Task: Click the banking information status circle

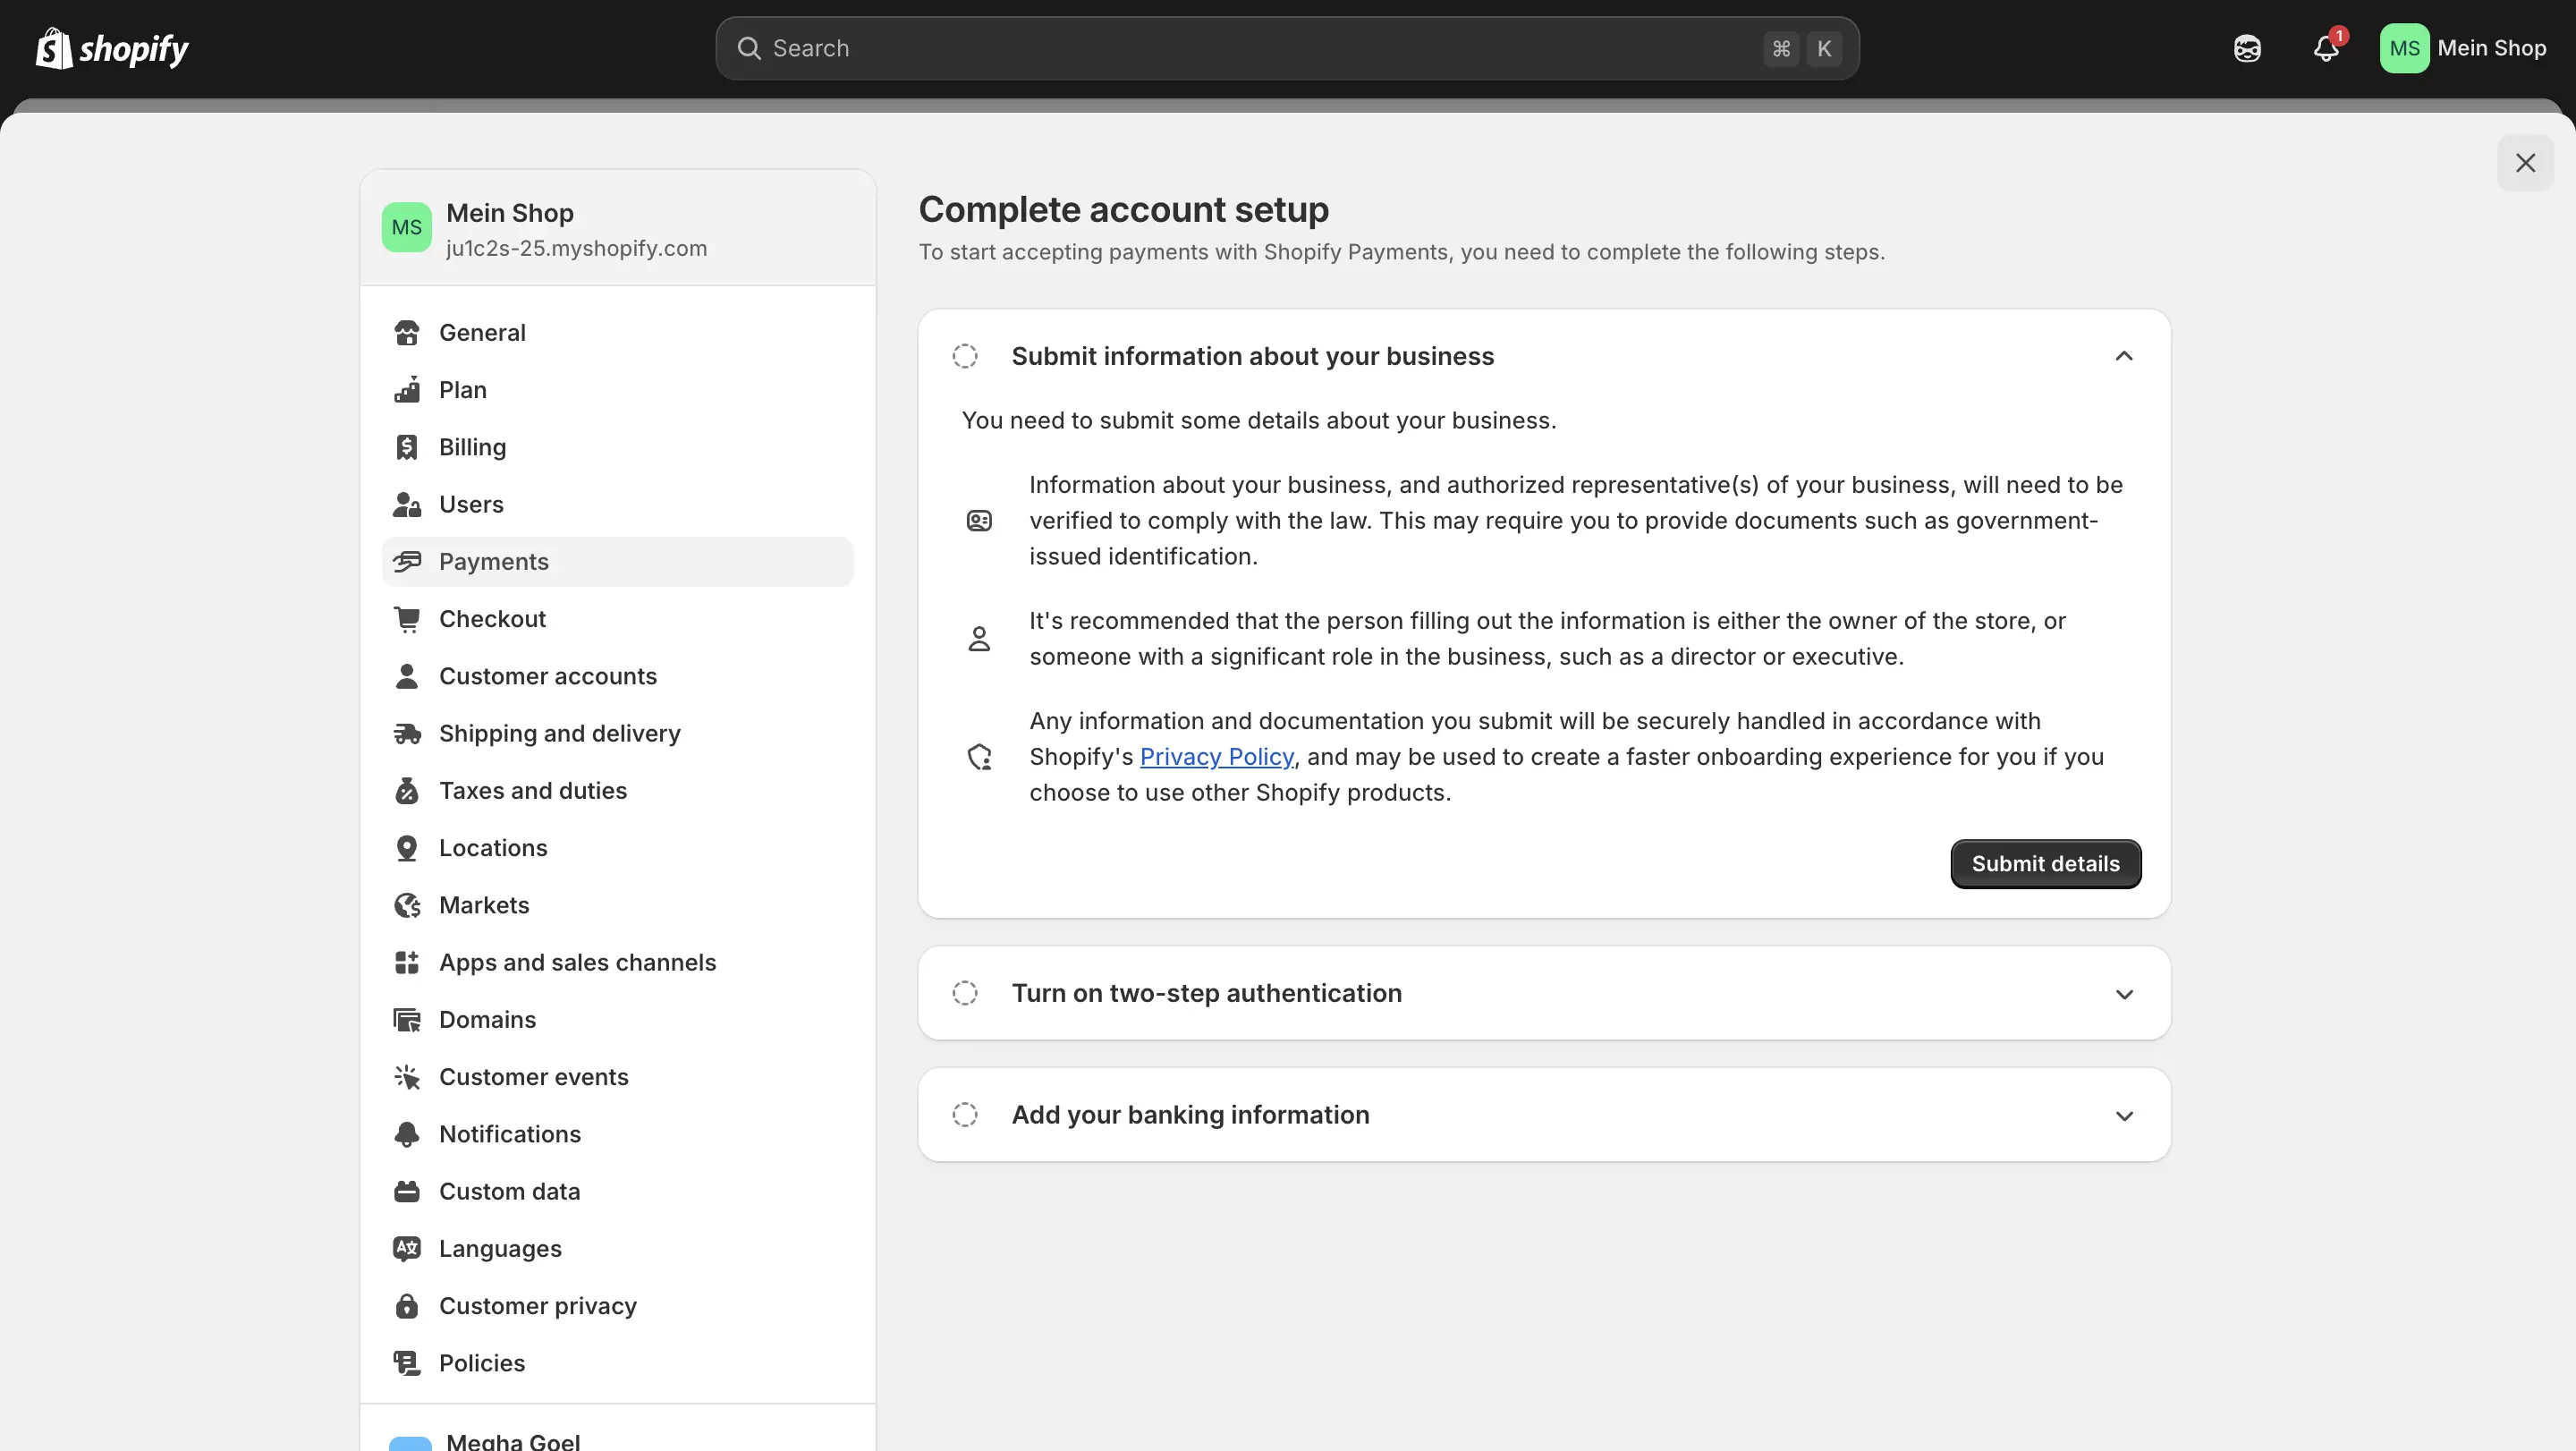Action: tap(965, 1115)
